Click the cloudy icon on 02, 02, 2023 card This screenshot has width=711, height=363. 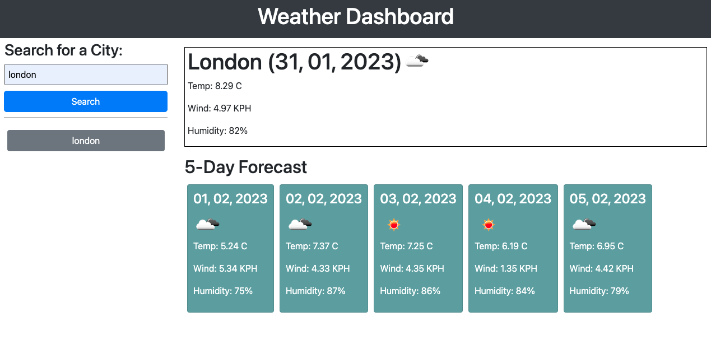(300, 225)
